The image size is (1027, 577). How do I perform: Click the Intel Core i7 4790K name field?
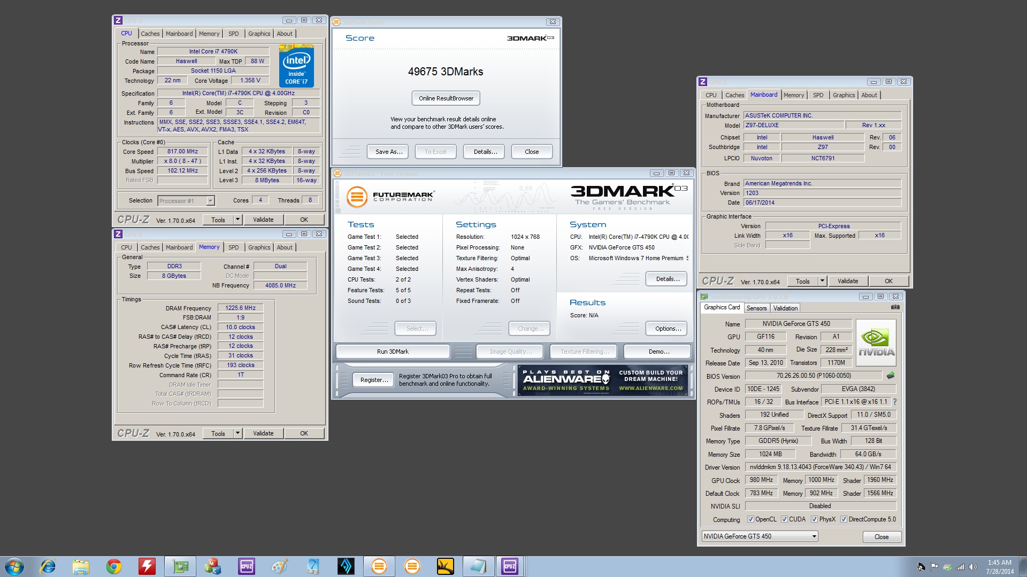pos(213,51)
